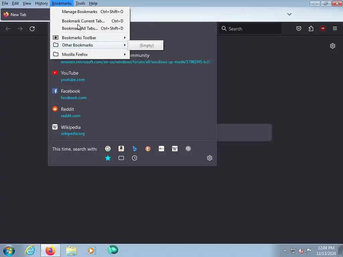
Task: Open the Extensions puzzle icon
Action: [311, 28]
